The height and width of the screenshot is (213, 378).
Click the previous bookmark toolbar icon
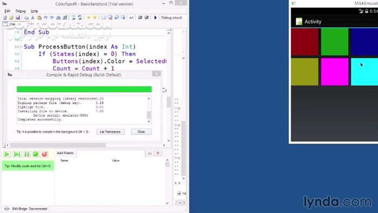point(117,18)
